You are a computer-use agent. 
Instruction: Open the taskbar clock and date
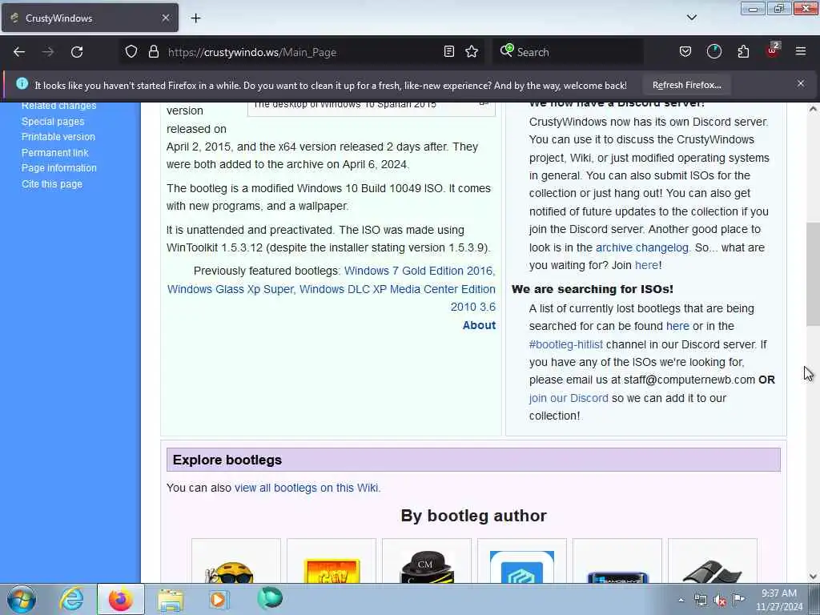click(779, 600)
